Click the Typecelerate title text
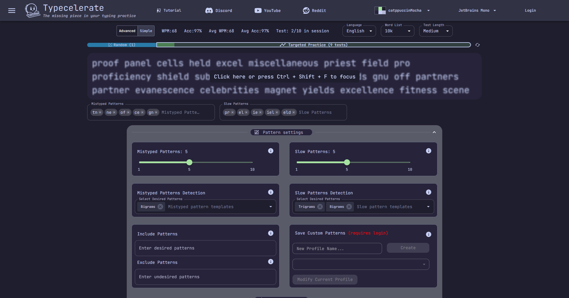The image size is (569, 298). click(73, 8)
